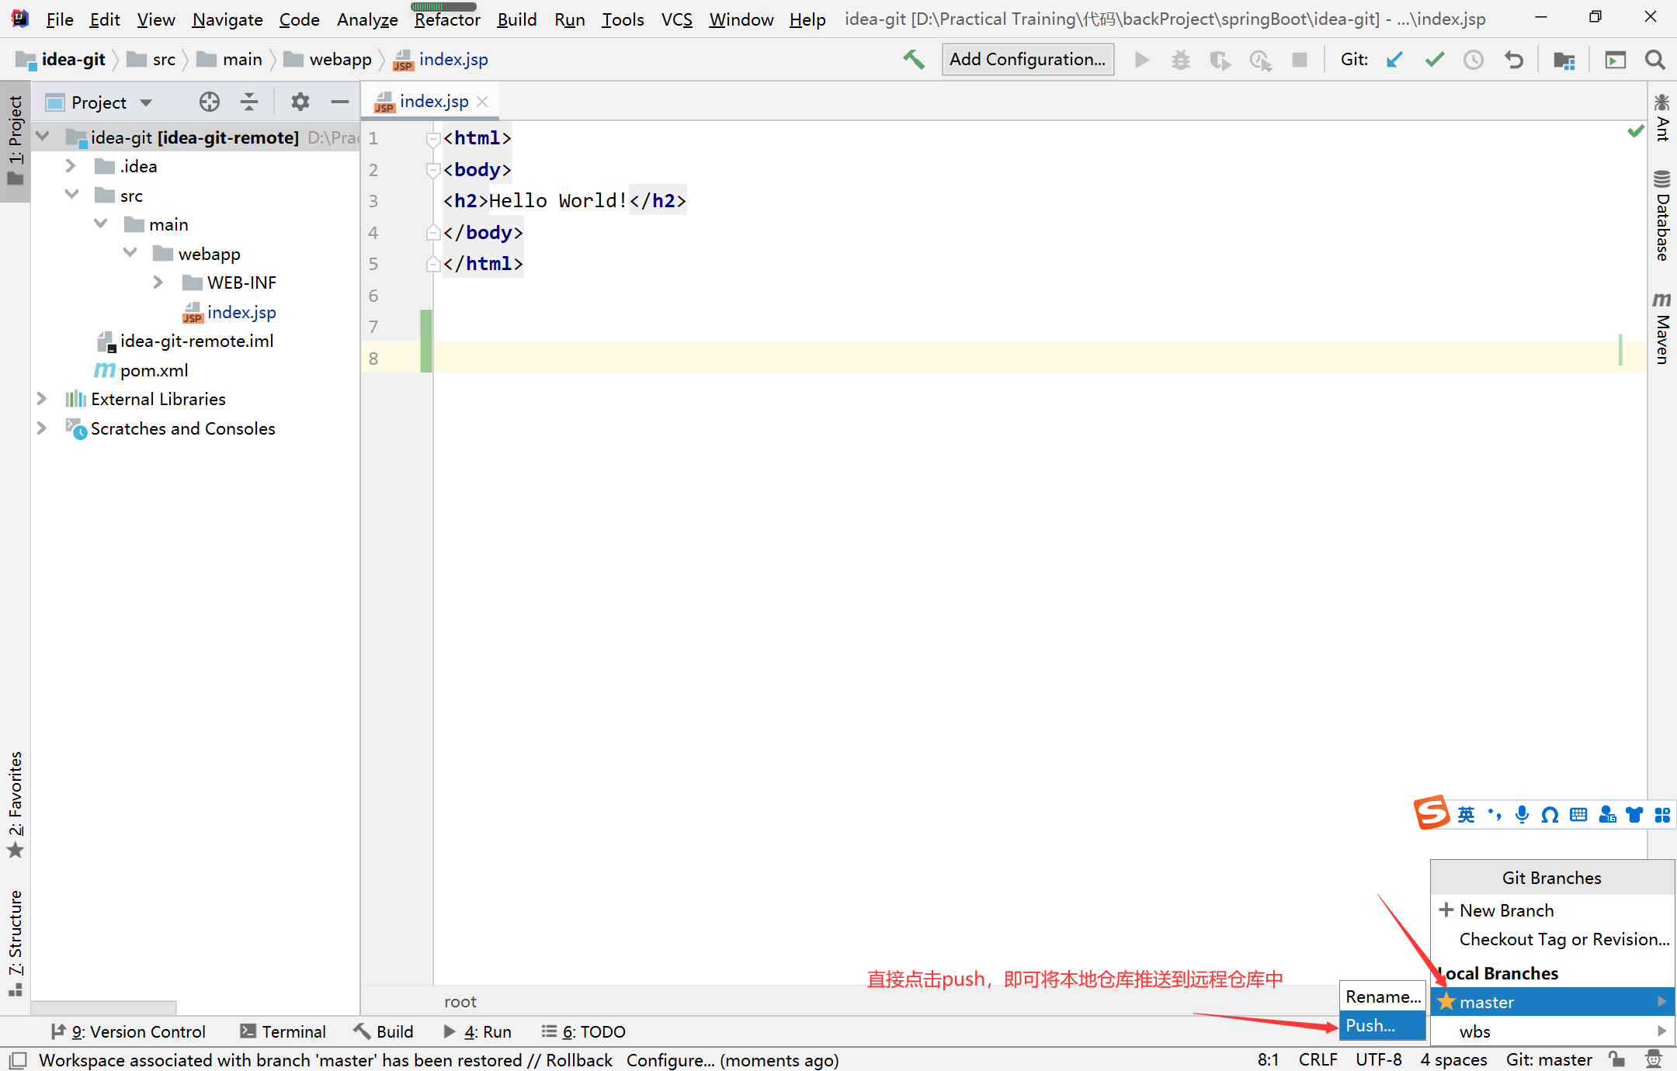Click Sogou input method S logo
This screenshot has width=1677, height=1071.
[x=1431, y=813]
